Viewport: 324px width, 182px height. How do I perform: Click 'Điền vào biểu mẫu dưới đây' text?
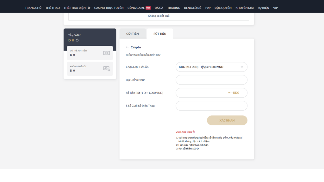pyautogui.click(x=143, y=55)
